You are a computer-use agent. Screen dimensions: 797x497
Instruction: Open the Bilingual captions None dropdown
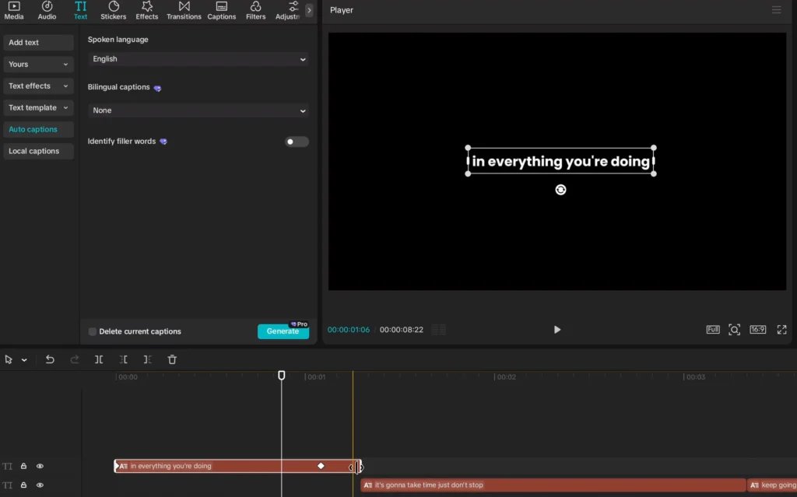[198, 110]
